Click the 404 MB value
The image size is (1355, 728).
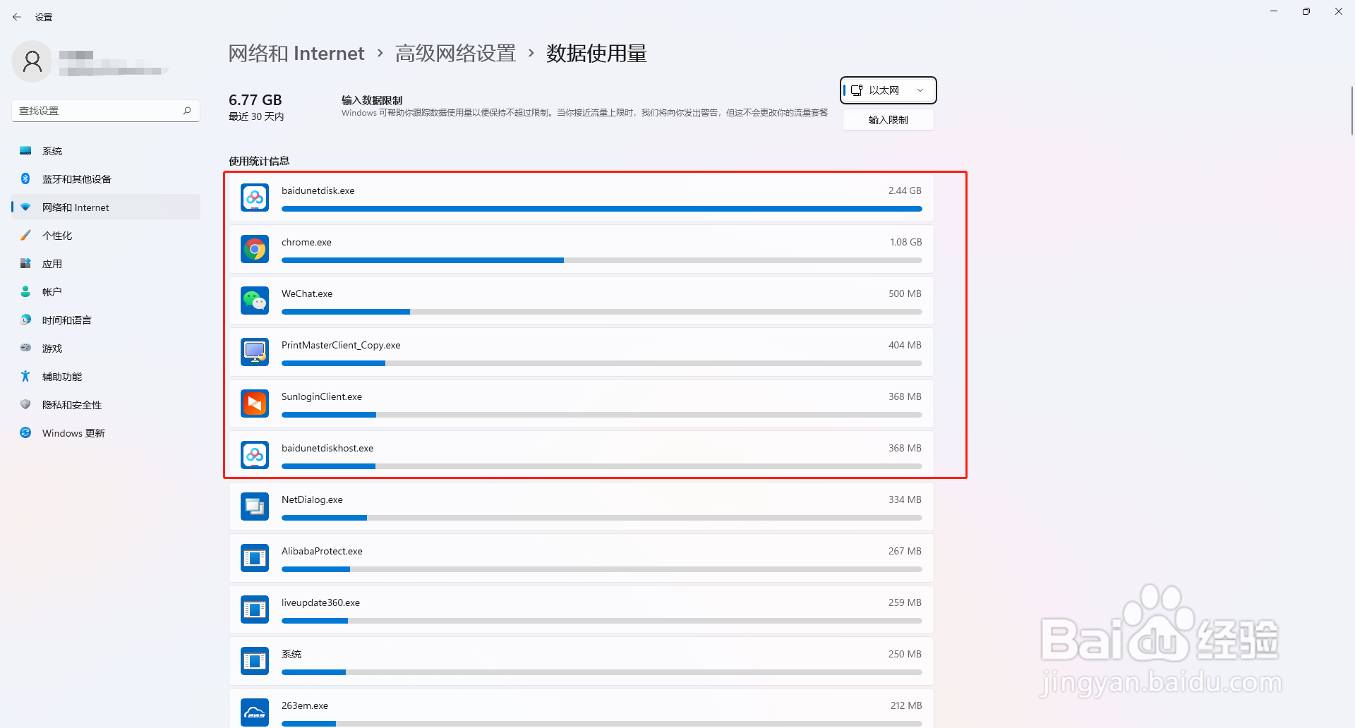pos(905,345)
